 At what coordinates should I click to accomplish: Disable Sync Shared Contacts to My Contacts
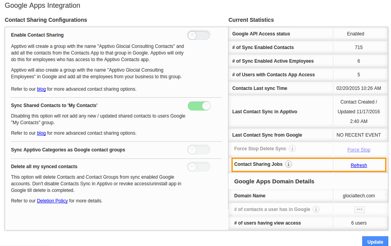tap(199, 106)
